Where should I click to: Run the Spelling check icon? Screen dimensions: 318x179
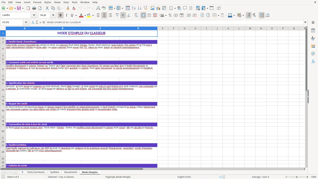pos(104,8)
